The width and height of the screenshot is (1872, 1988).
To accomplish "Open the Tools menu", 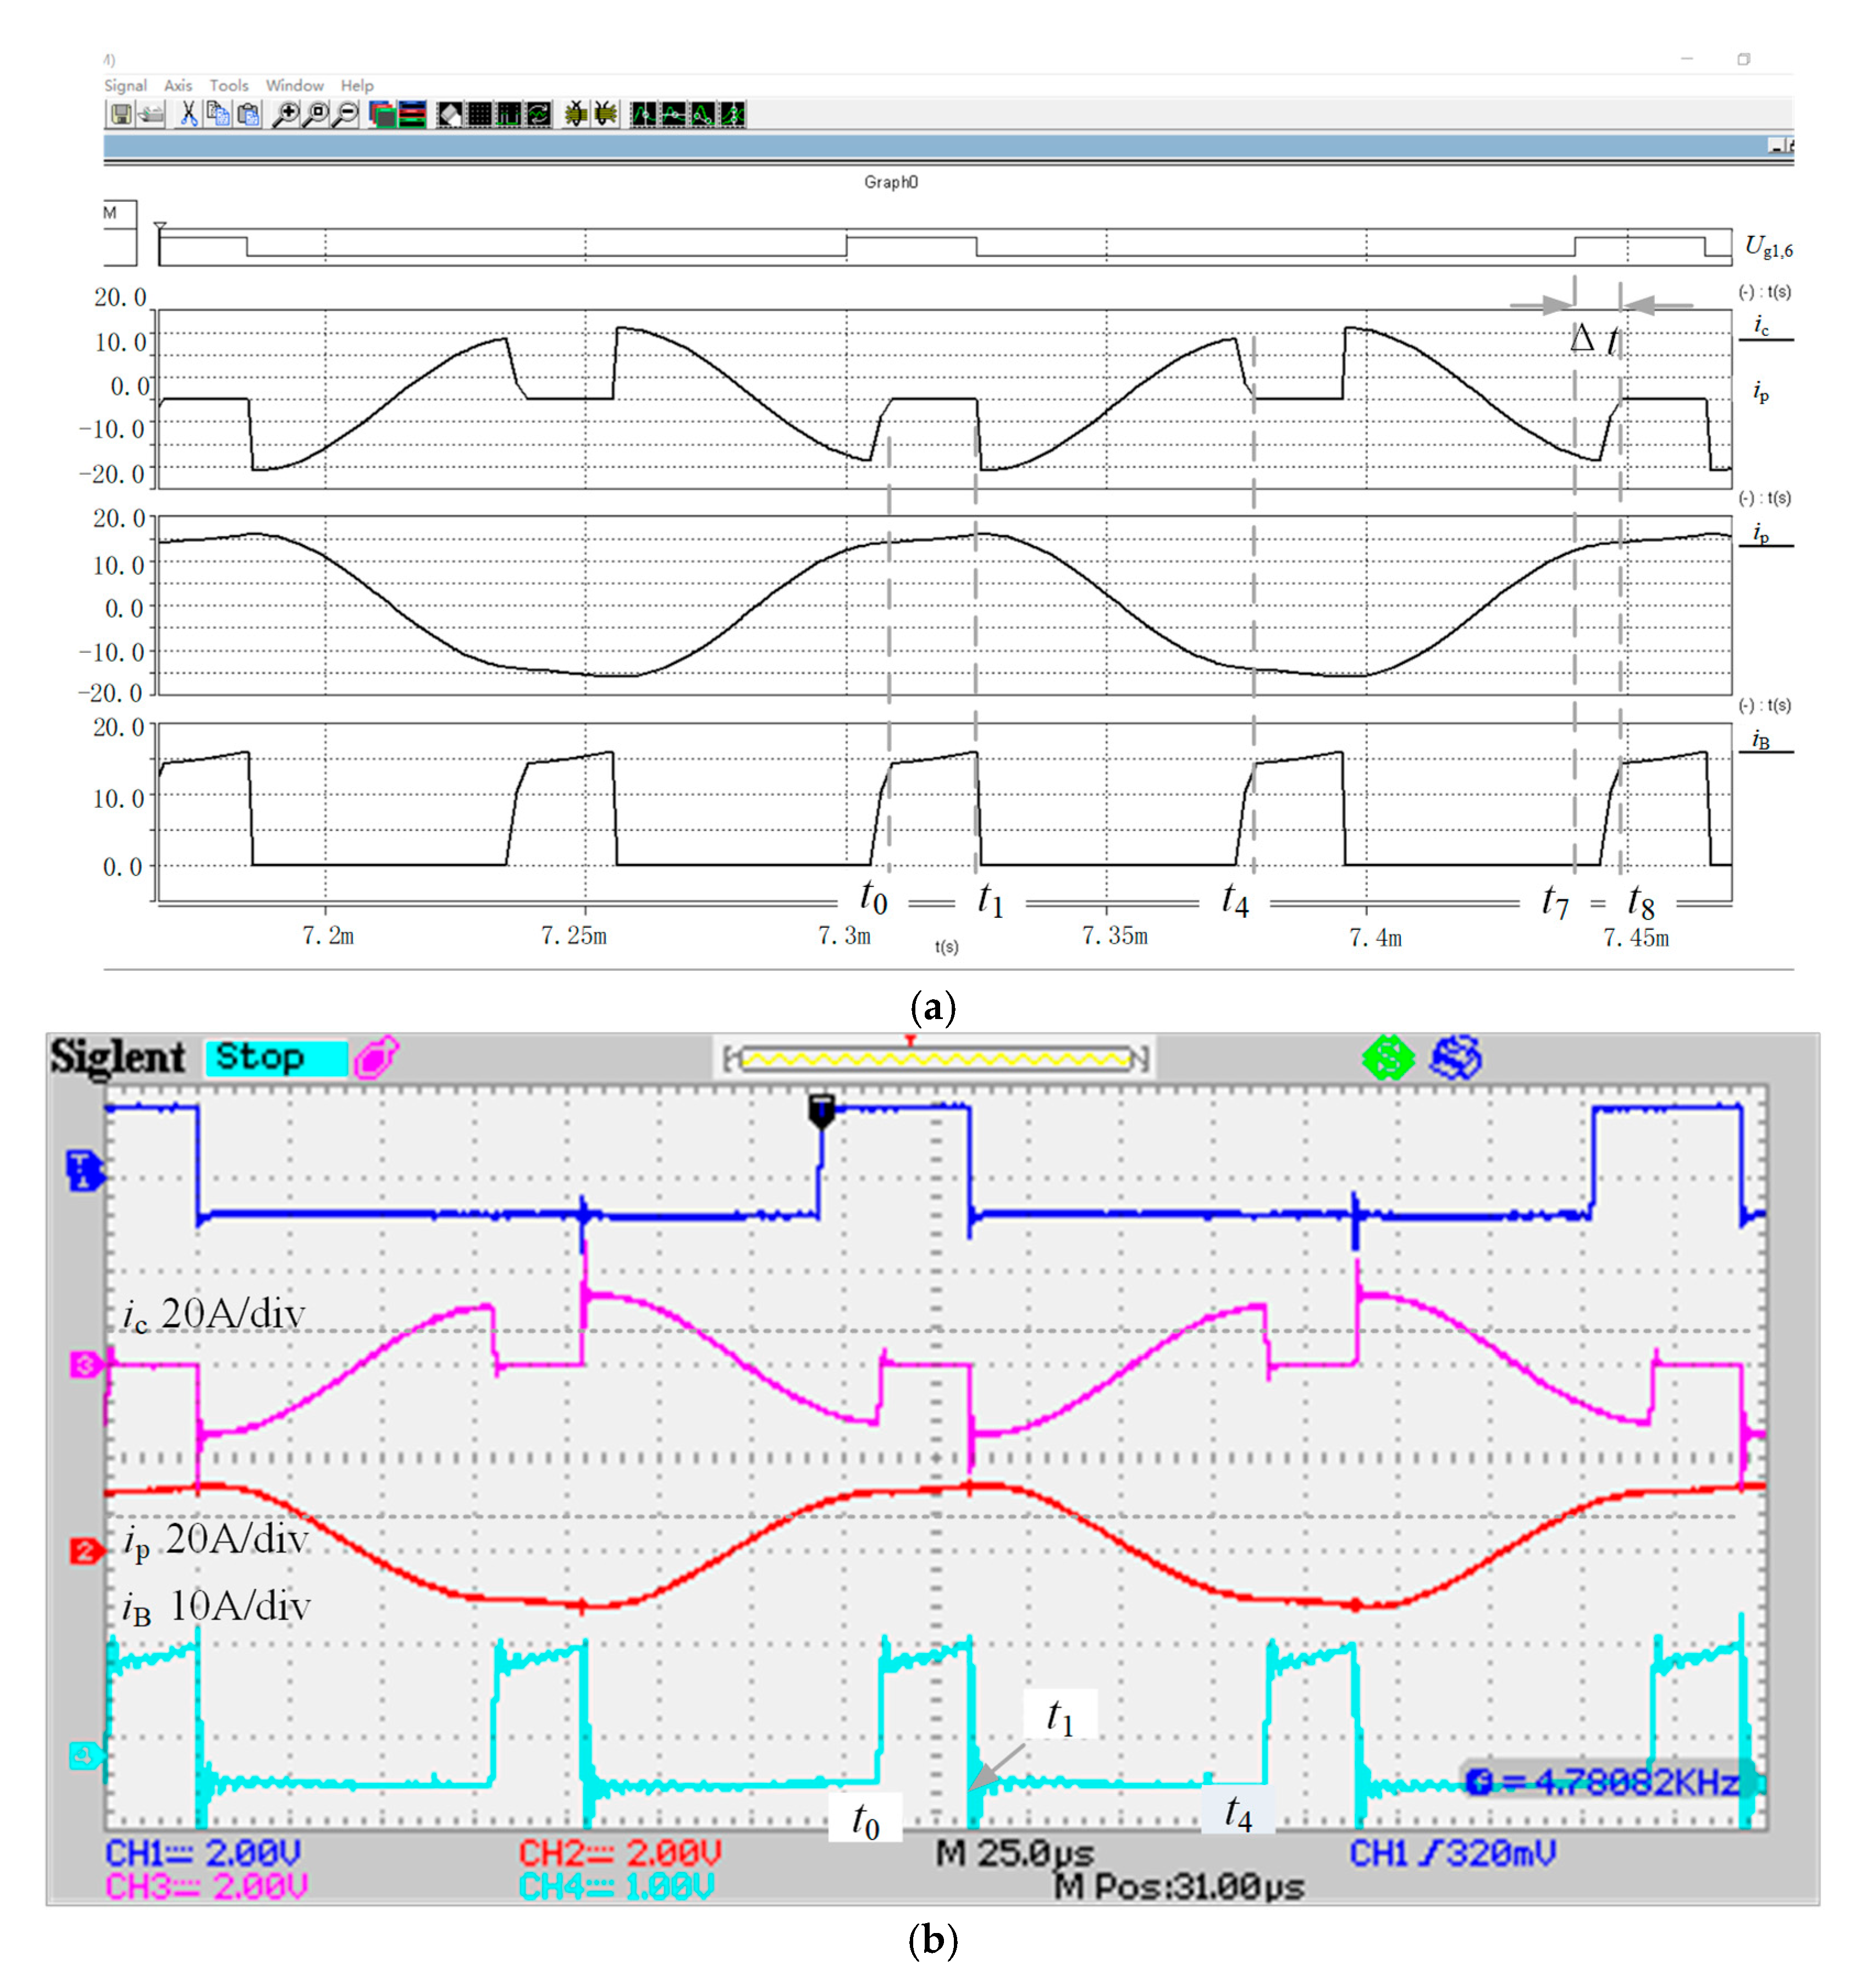I will click(x=229, y=86).
